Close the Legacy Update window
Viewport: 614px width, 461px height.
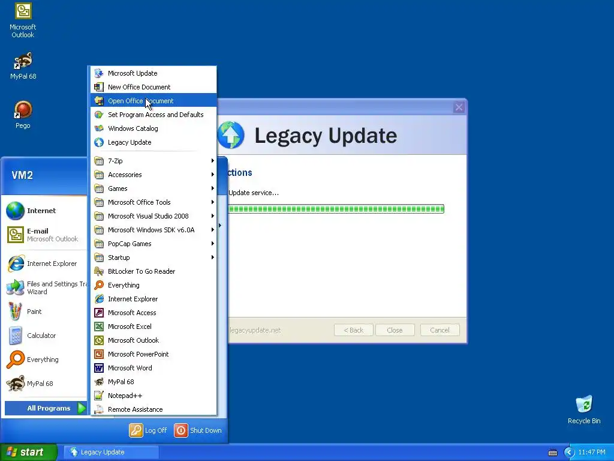(x=459, y=107)
